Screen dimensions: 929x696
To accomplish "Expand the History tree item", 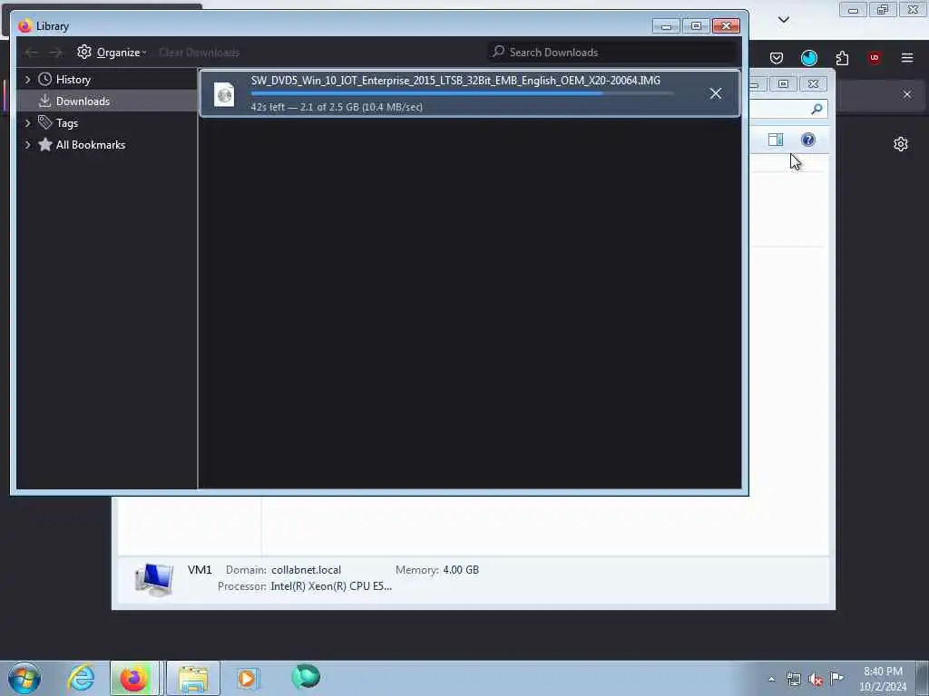I will pyautogui.click(x=27, y=80).
